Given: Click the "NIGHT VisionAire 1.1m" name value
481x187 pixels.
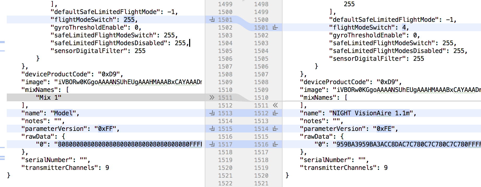Looking at the screenshot, I should tap(371, 113).
